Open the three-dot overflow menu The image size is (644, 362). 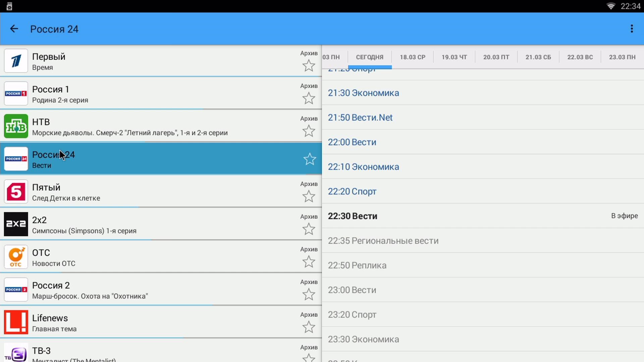click(632, 29)
